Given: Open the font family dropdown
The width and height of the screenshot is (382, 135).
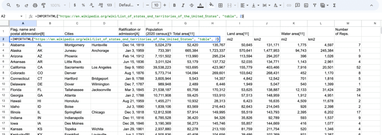Looking at the screenshot, I should point(129,5).
